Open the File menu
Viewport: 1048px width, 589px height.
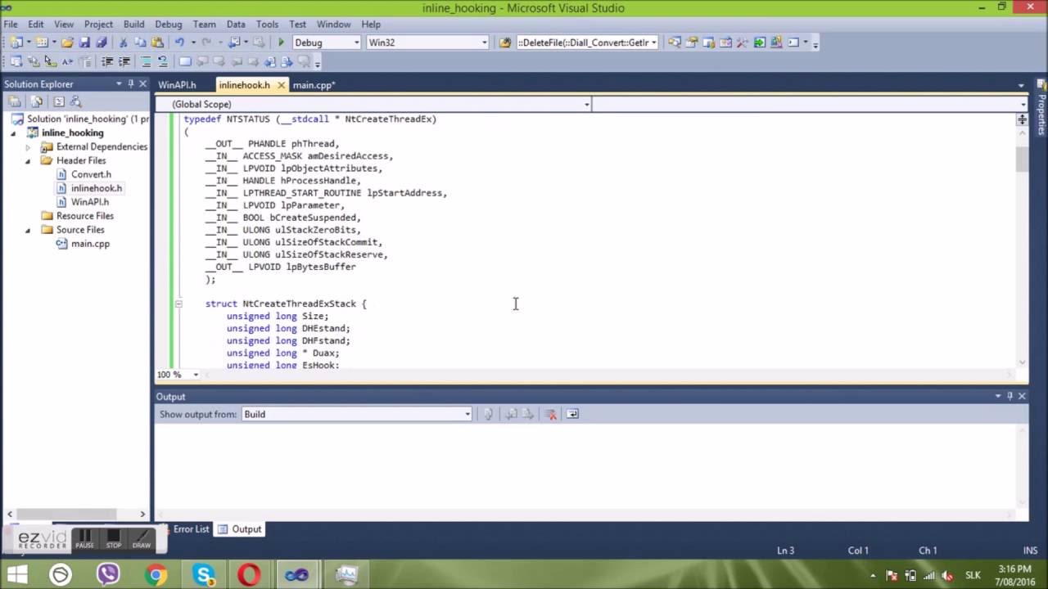pyautogui.click(x=11, y=25)
